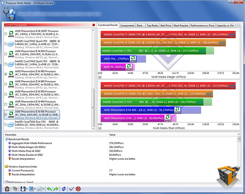Click the Value column header
This screenshot has width=245, height=194.
[x=173, y=135]
